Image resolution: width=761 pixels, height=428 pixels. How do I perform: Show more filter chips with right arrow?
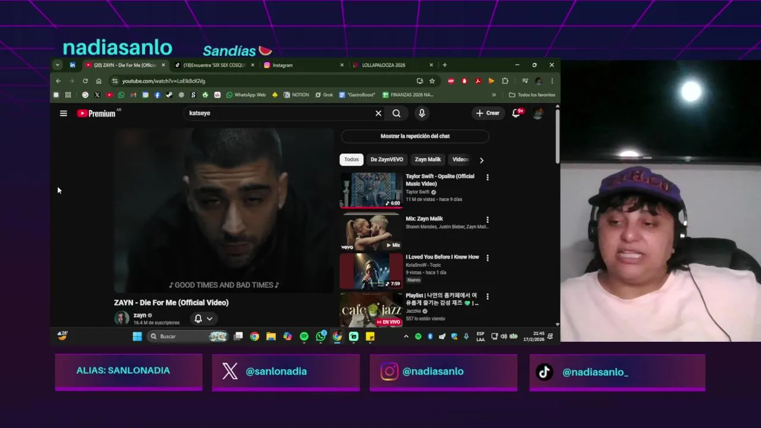point(482,160)
